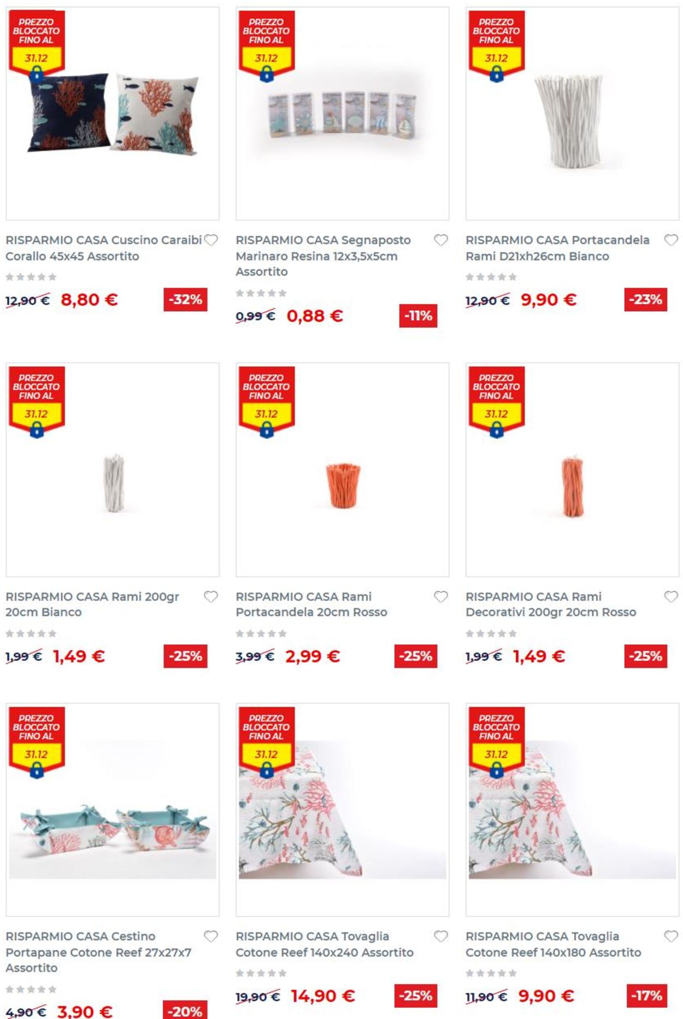Open Cuscino Caraibi Corallo 45x45 product title
Viewport: 683px width, 1019px height.
104,248
